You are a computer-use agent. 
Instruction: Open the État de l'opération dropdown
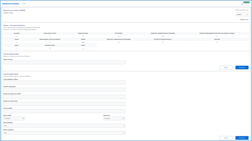[64, 133]
